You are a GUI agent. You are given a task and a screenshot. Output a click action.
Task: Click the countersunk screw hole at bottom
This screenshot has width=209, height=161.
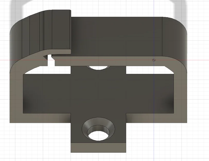pyautogui.click(x=98, y=129)
